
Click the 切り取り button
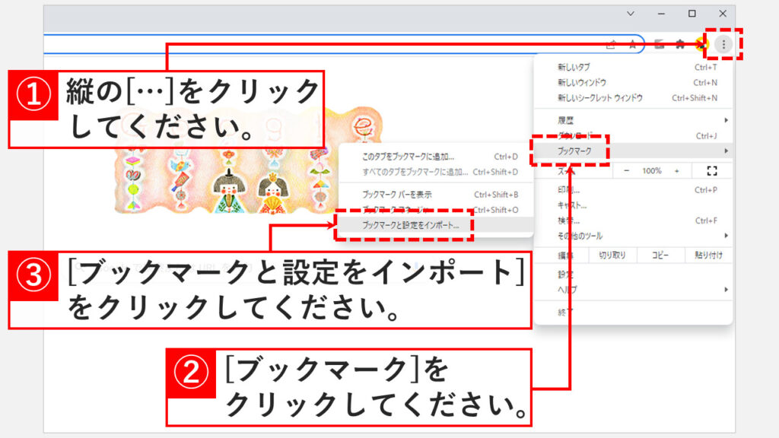pos(612,255)
